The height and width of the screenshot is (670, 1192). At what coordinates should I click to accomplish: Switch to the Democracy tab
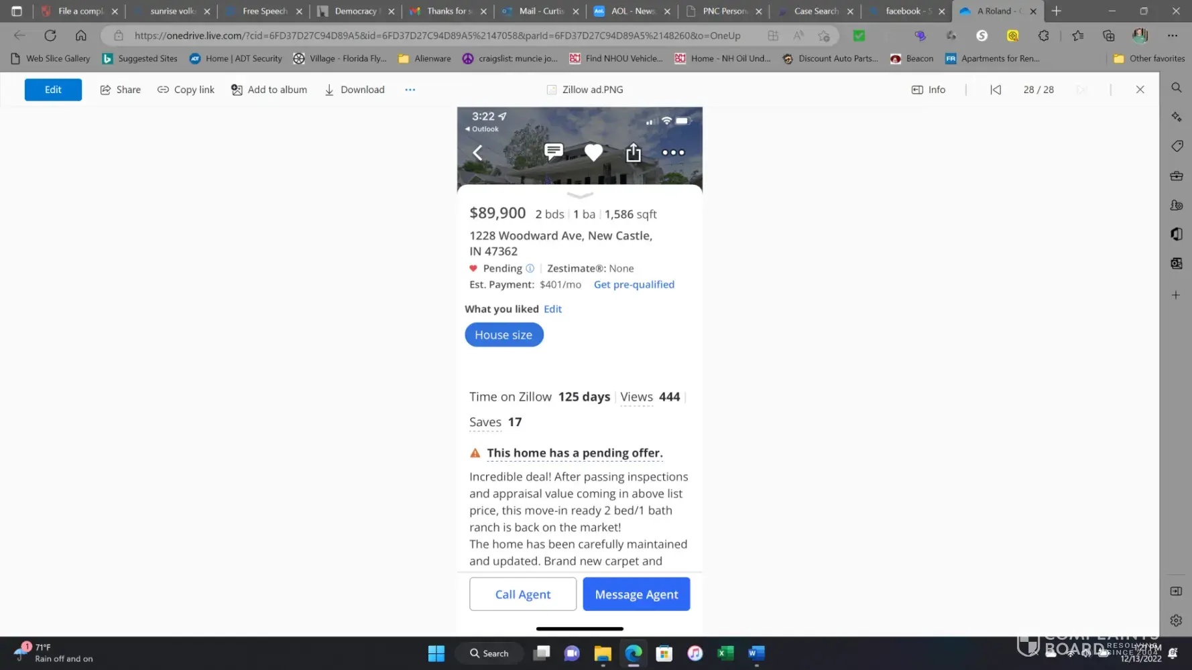[355, 11]
